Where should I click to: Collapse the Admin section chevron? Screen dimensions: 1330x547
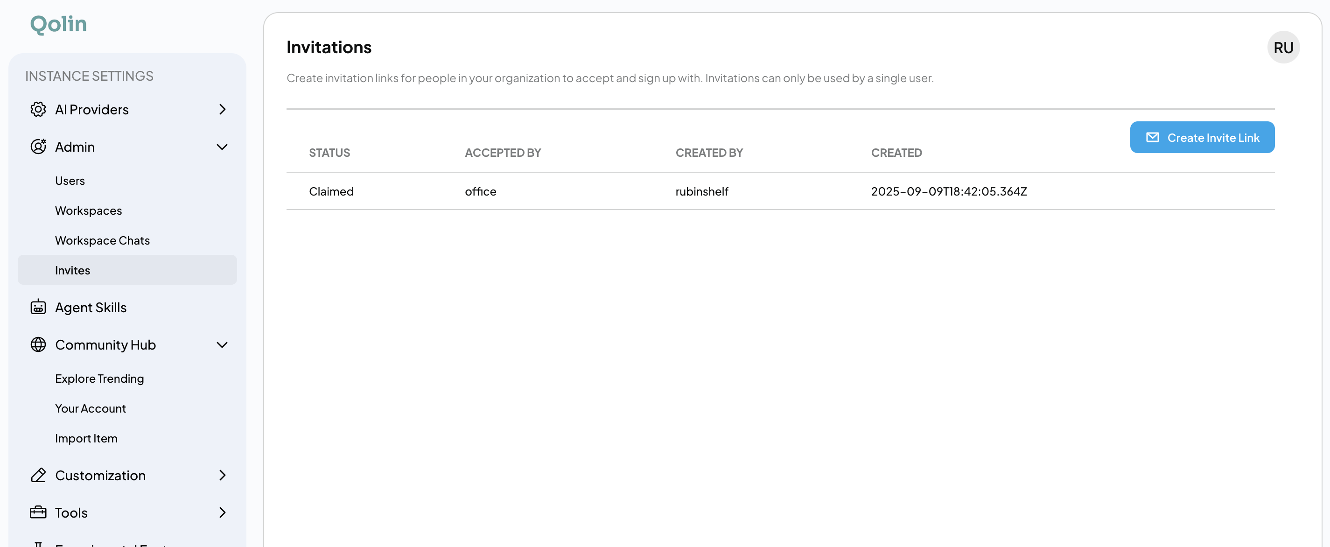tap(222, 147)
